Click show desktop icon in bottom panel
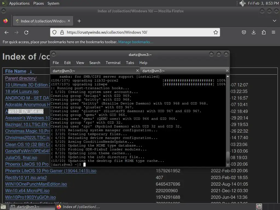Screen dimensions: 280x210 [x=3, y=207]
